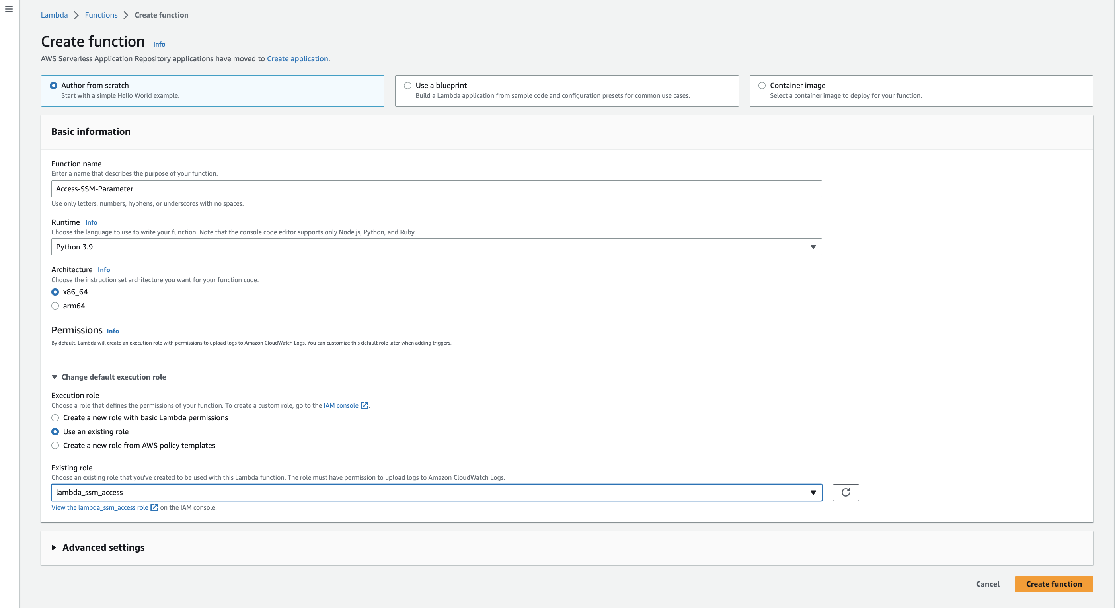Go to Functions breadcrumb
1115x608 pixels.
coord(101,15)
